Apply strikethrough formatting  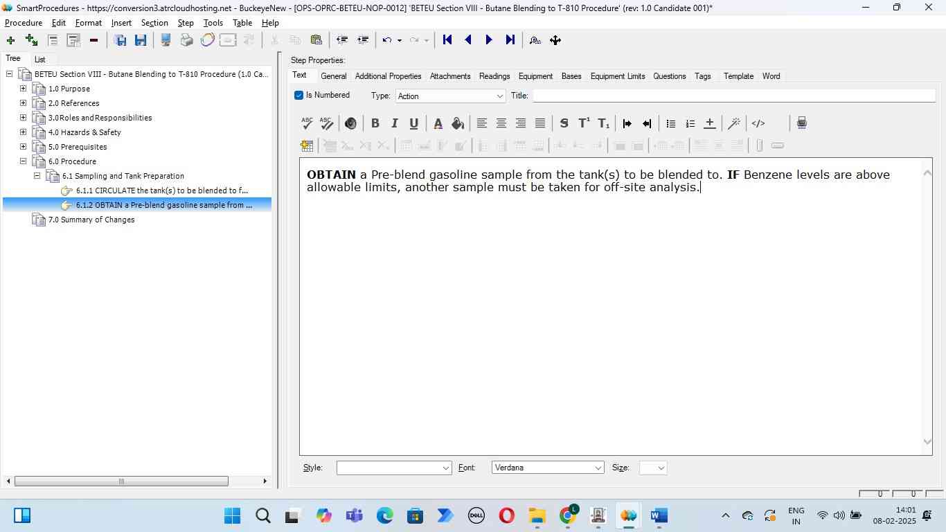pyautogui.click(x=564, y=123)
